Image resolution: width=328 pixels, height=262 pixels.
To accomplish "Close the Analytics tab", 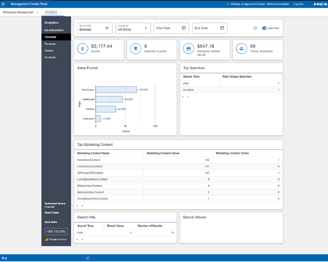I will 61,12.
